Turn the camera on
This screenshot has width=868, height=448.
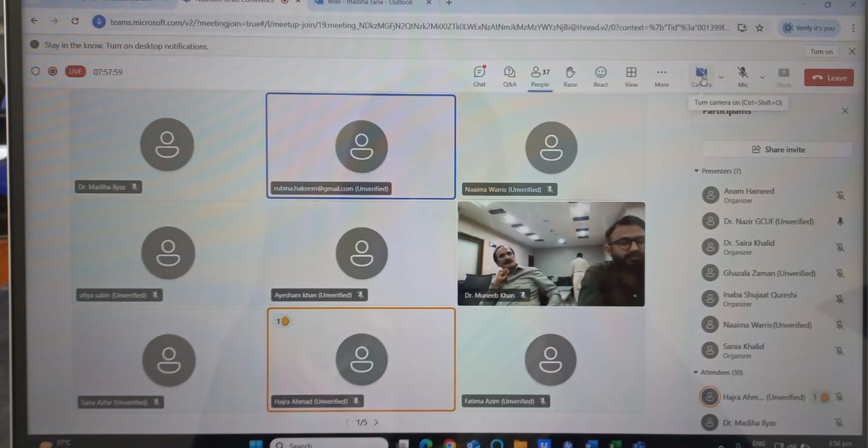(701, 74)
